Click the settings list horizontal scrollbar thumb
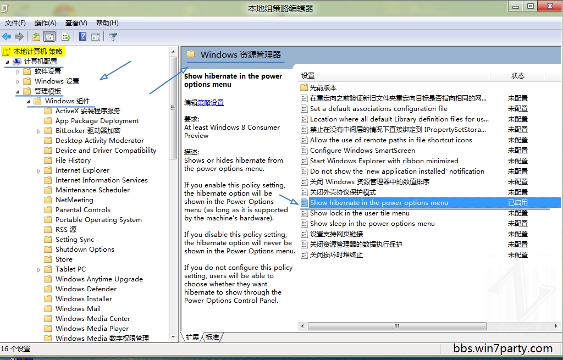This screenshot has width=563, height=360. [x=397, y=326]
